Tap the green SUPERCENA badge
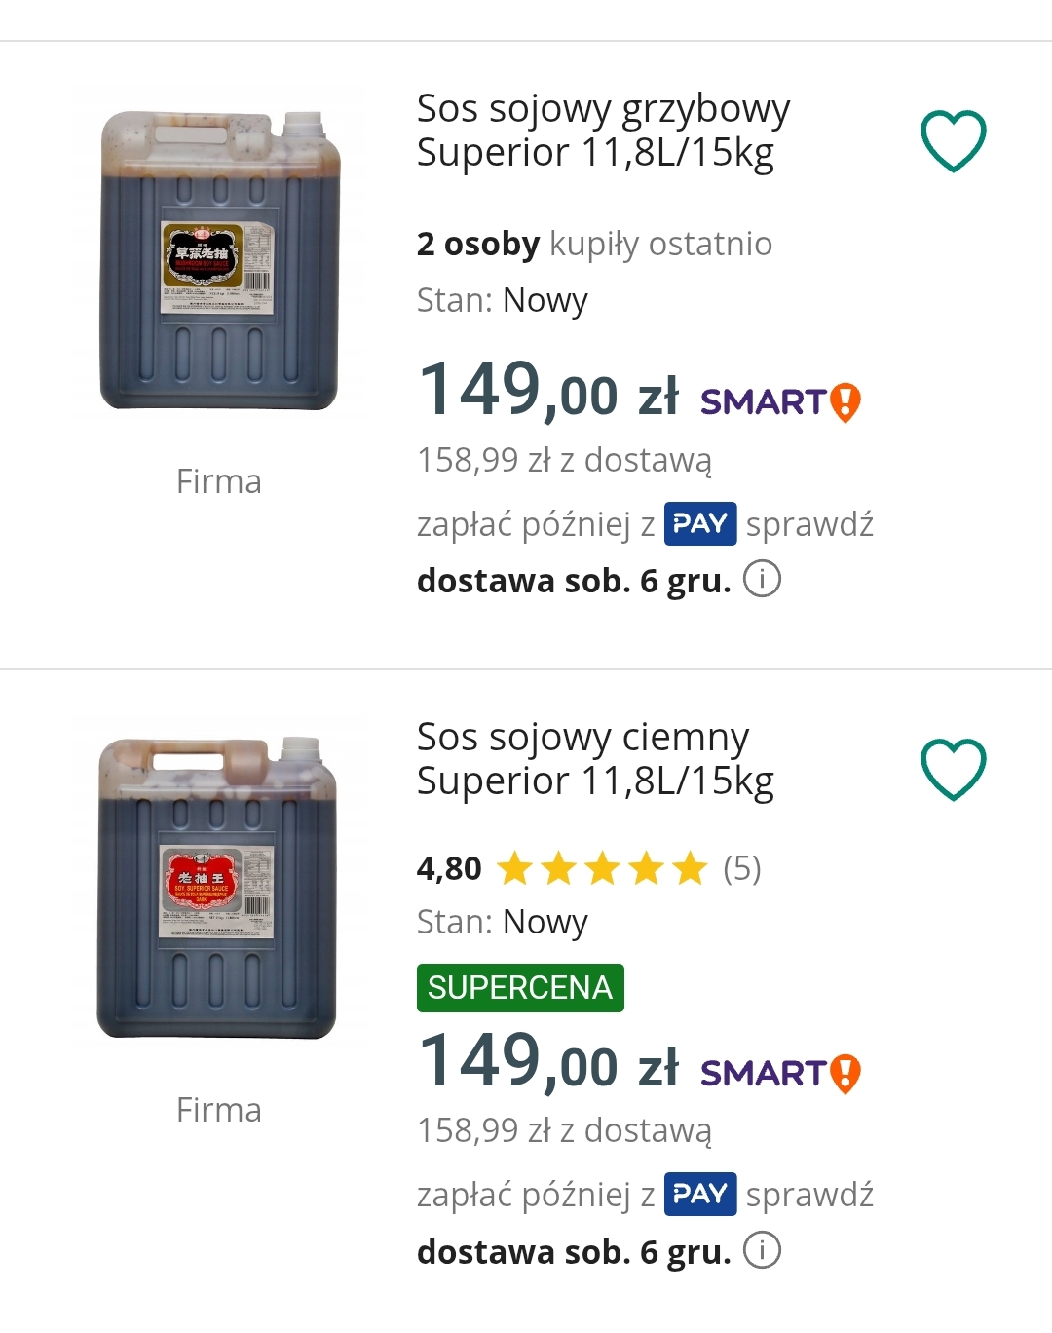The height and width of the screenshot is (1333, 1052). pyautogui.click(x=520, y=988)
